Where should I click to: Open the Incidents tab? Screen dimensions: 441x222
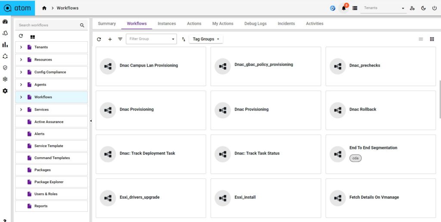pyautogui.click(x=286, y=24)
